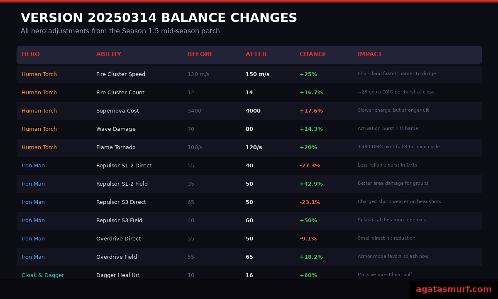Image resolution: width=498 pixels, height=299 pixels.
Task: Click 'Massive direct heal buff' impact
Action: click(385, 275)
